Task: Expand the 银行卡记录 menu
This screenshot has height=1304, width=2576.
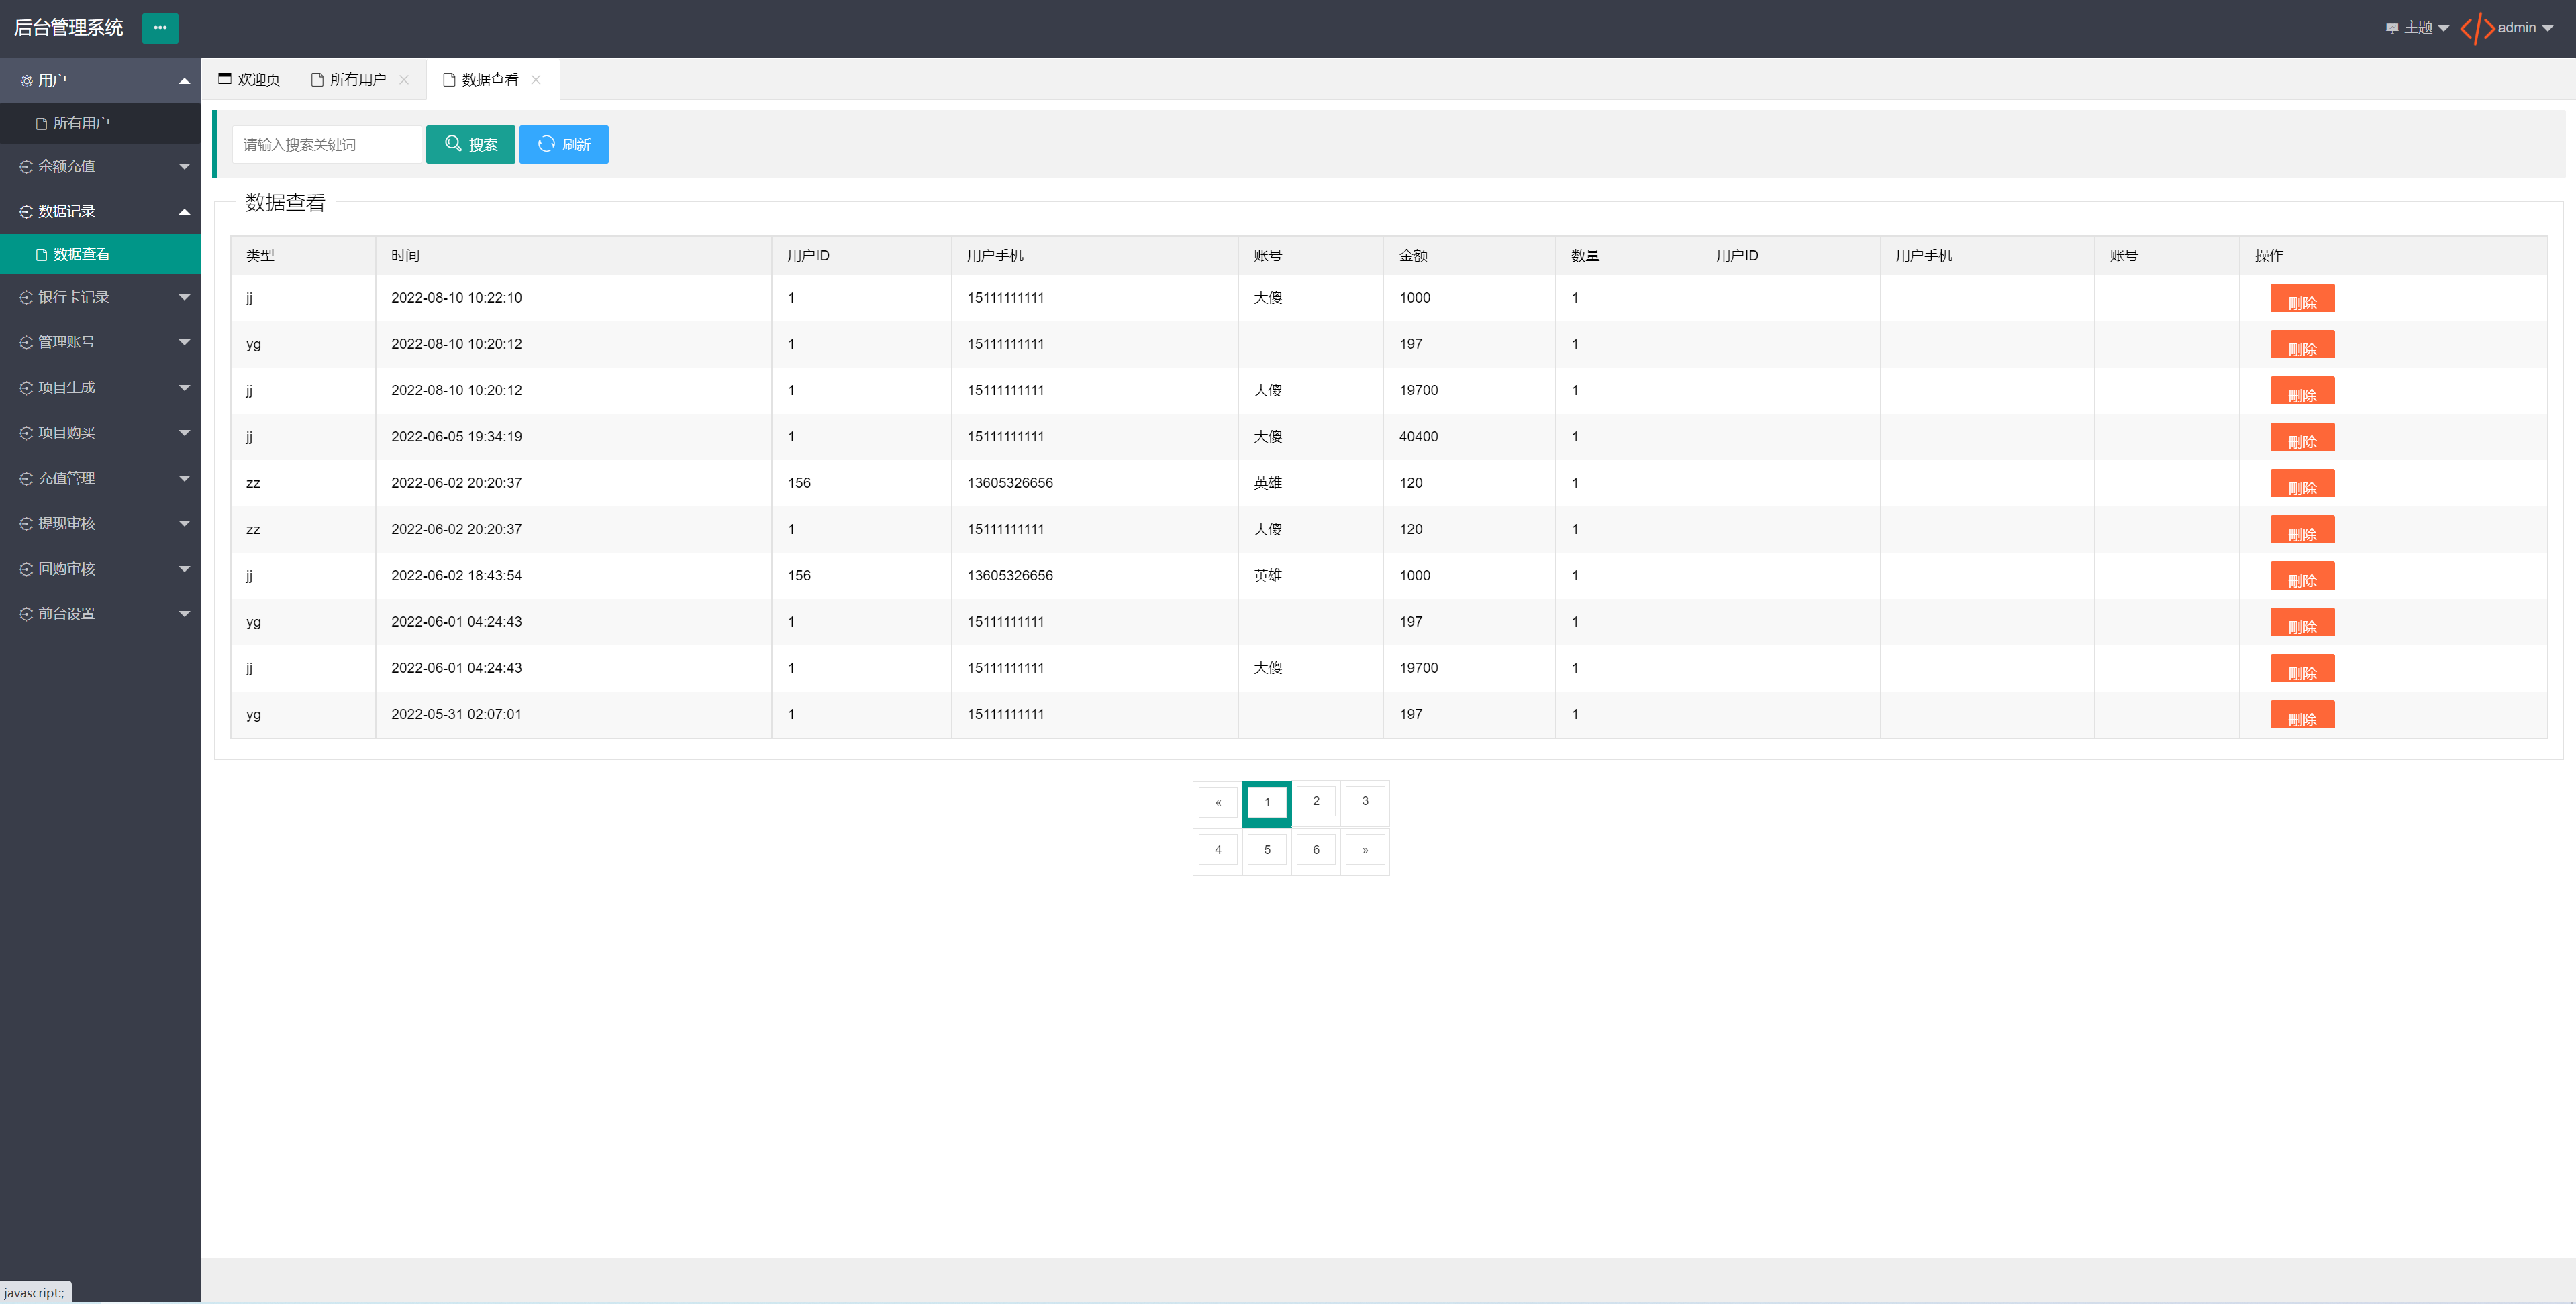Action: click(x=100, y=296)
